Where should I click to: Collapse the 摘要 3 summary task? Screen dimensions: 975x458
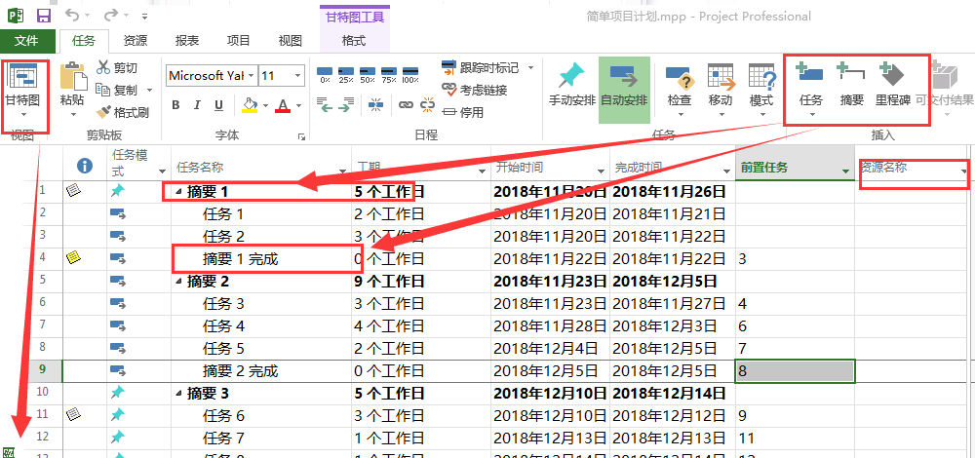point(179,394)
